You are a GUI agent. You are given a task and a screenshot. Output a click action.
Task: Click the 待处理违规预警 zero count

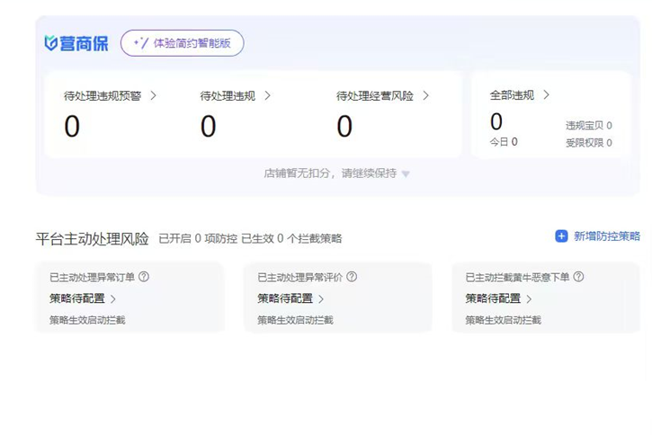tap(72, 127)
